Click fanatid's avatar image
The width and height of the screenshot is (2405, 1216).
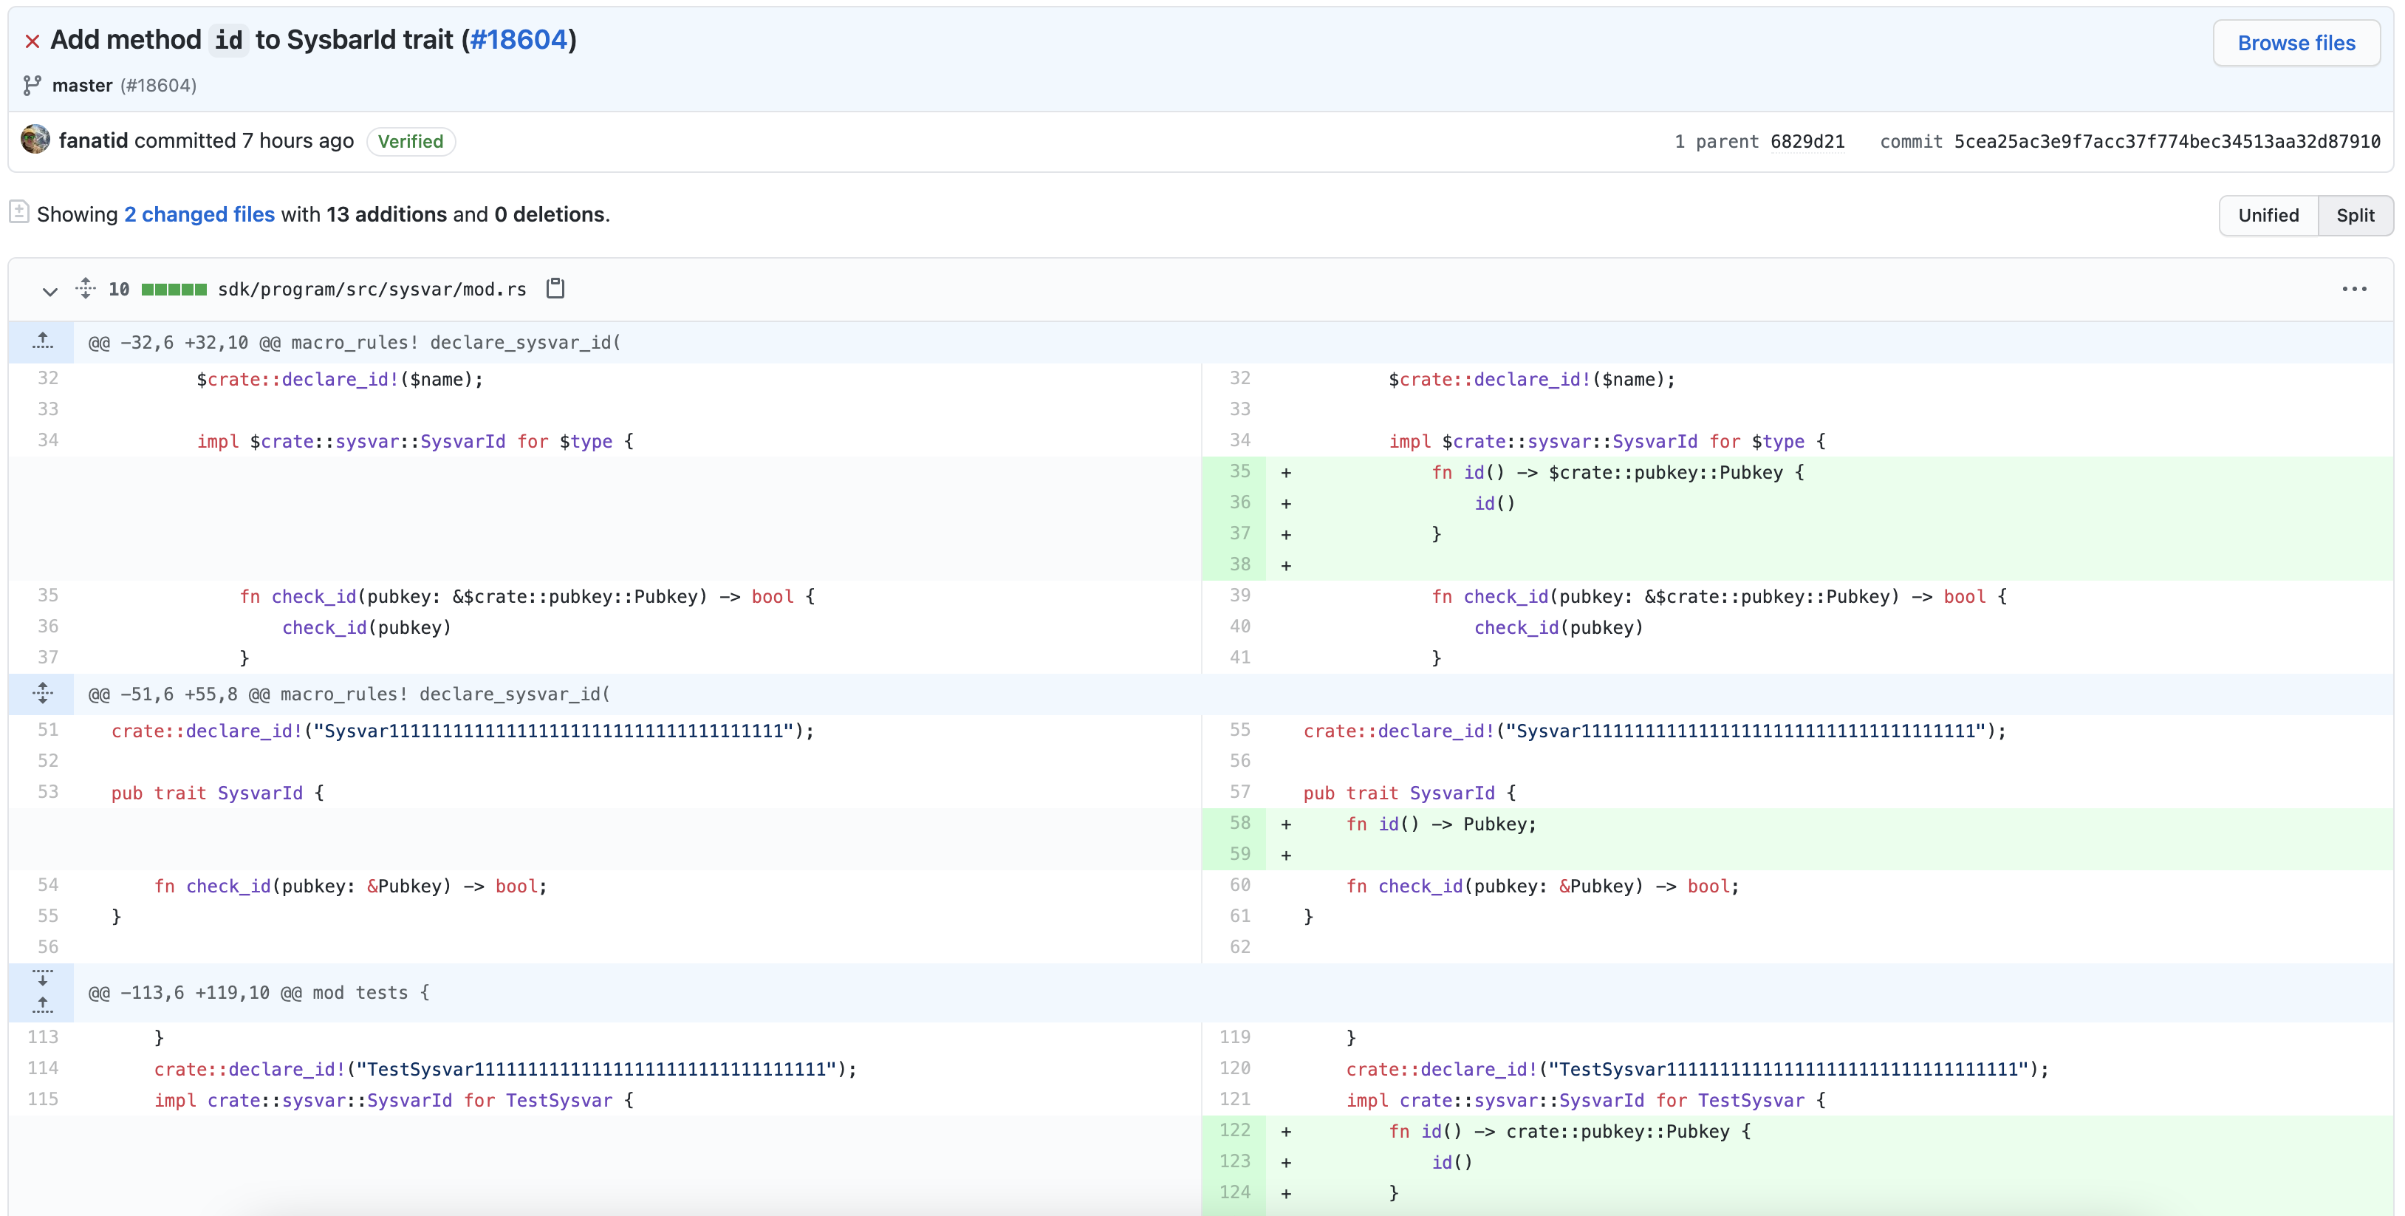pos(35,140)
